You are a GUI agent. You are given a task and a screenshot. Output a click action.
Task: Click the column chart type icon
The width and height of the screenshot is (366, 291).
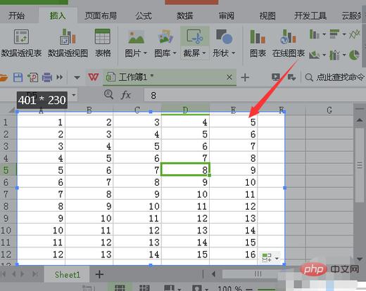point(314,34)
